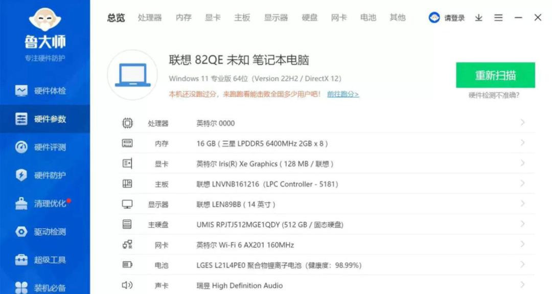This screenshot has width=552, height=294.
Task: Click the 硬件检测不准确? link
Action: point(494,95)
